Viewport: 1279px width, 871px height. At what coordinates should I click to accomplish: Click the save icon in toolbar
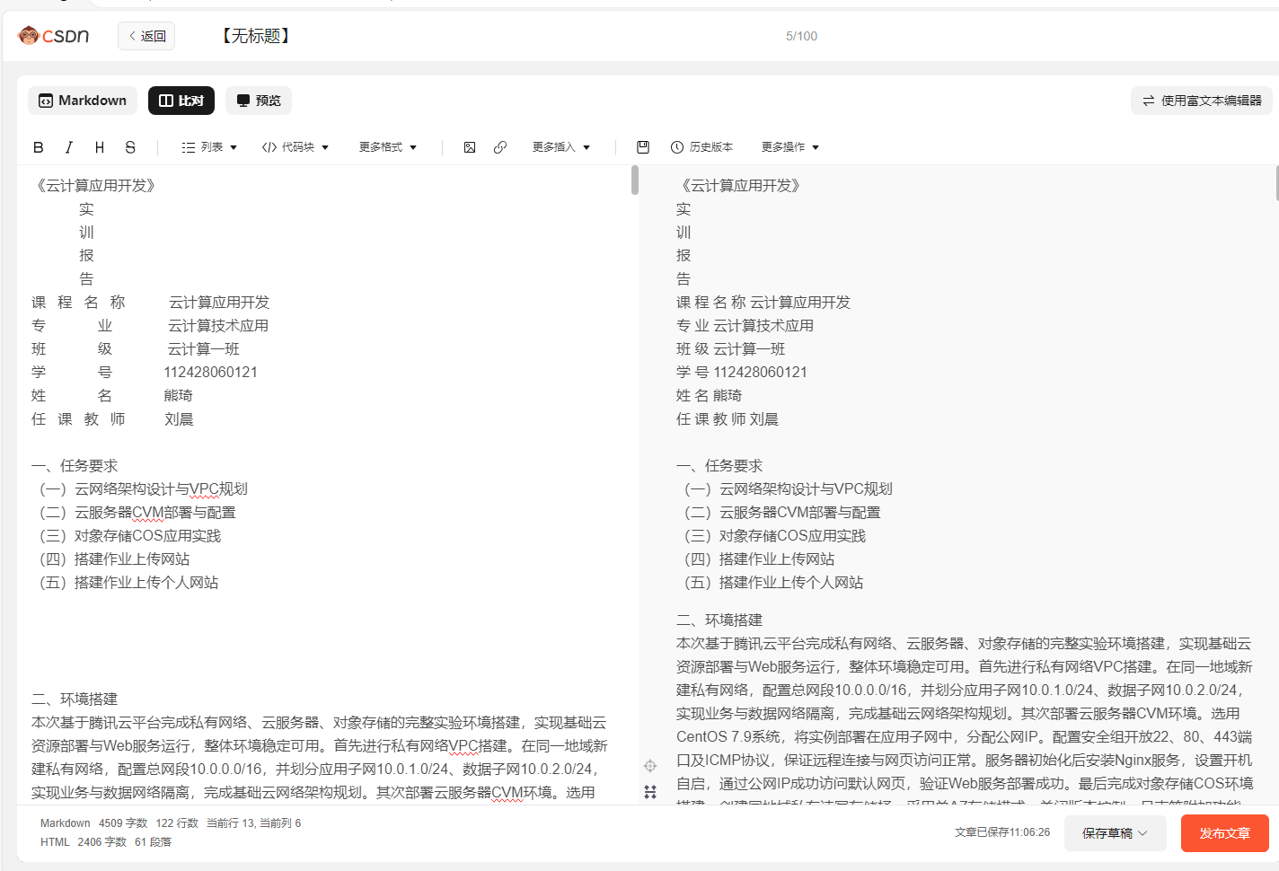[643, 147]
